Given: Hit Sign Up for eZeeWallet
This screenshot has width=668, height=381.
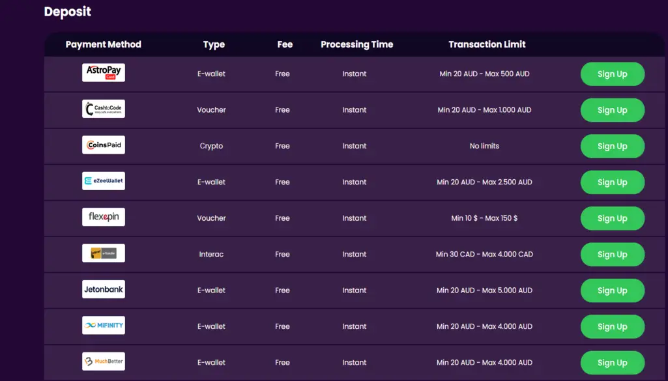Looking at the screenshot, I should tap(612, 182).
